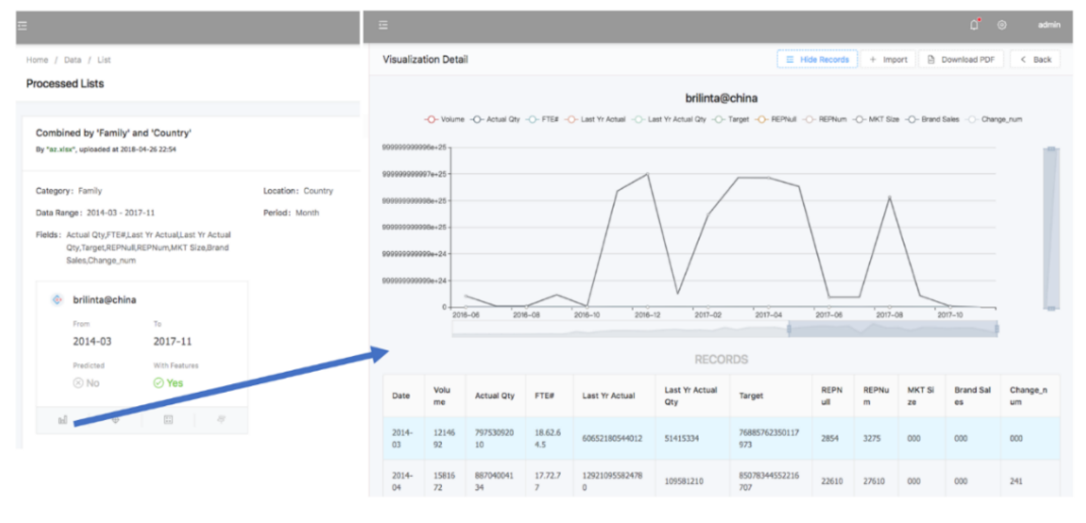This screenshot has width=1086, height=523.
Task: Toggle Volume series in chart legend
Action: (444, 119)
